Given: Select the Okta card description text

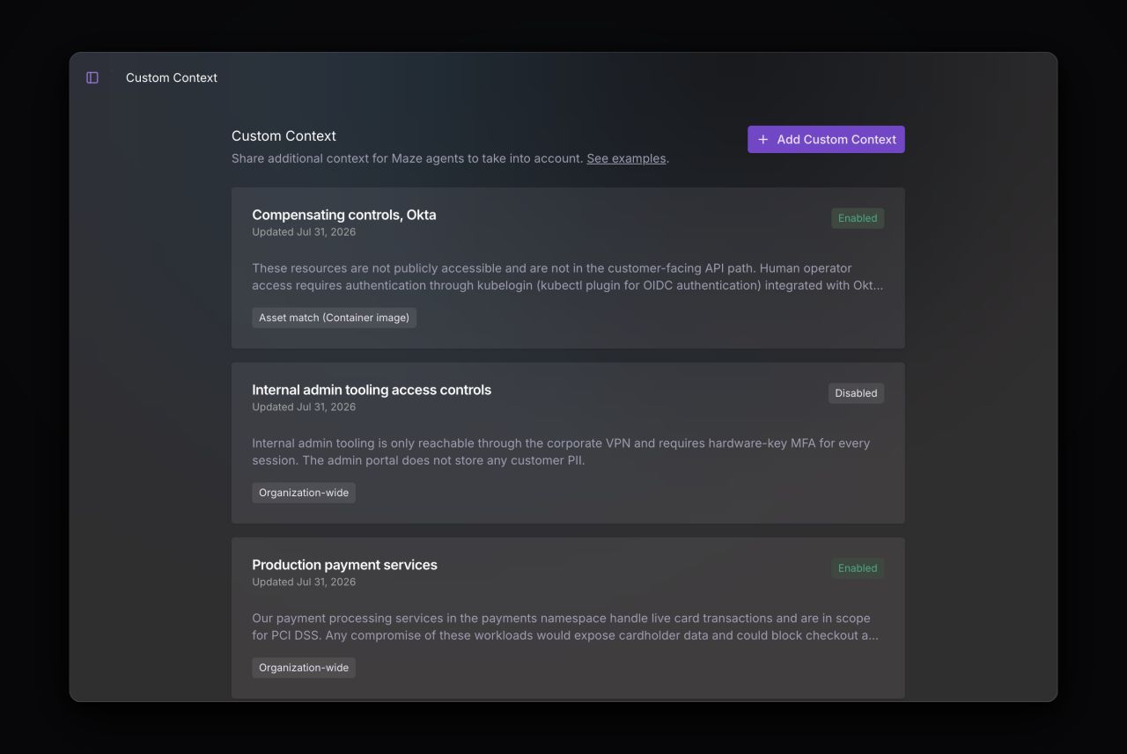Looking at the screenshot, I should [567, 276].
